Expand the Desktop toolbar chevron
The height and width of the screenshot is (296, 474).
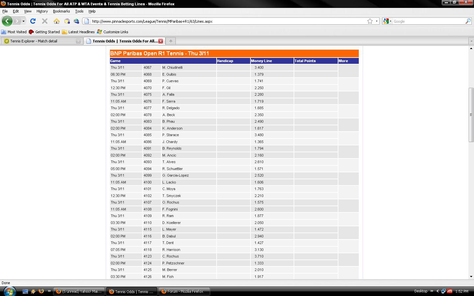(432, 291)
